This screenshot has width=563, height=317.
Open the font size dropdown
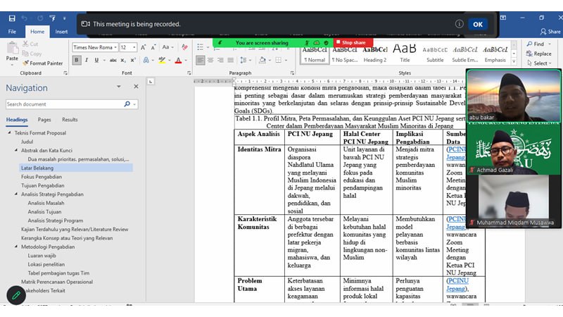point(134,47)
